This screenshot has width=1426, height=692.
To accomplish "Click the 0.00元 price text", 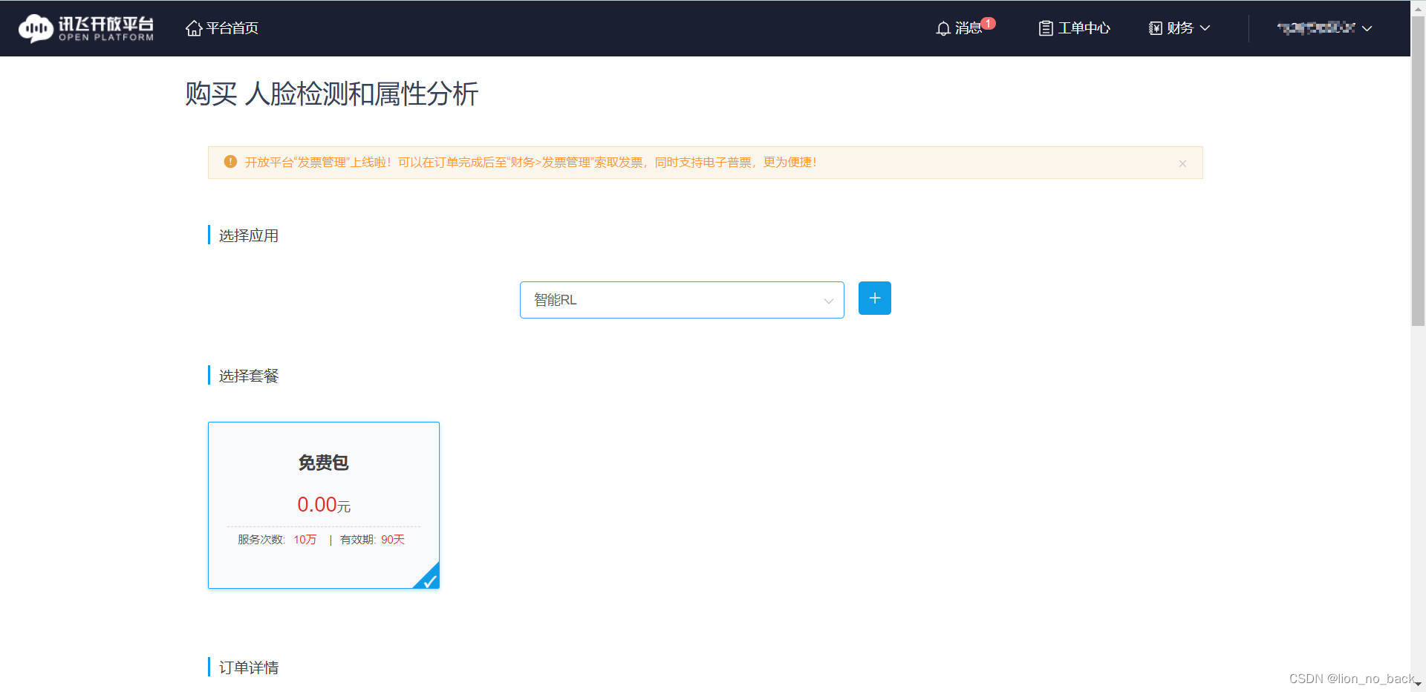I will [x=324, y=505].
